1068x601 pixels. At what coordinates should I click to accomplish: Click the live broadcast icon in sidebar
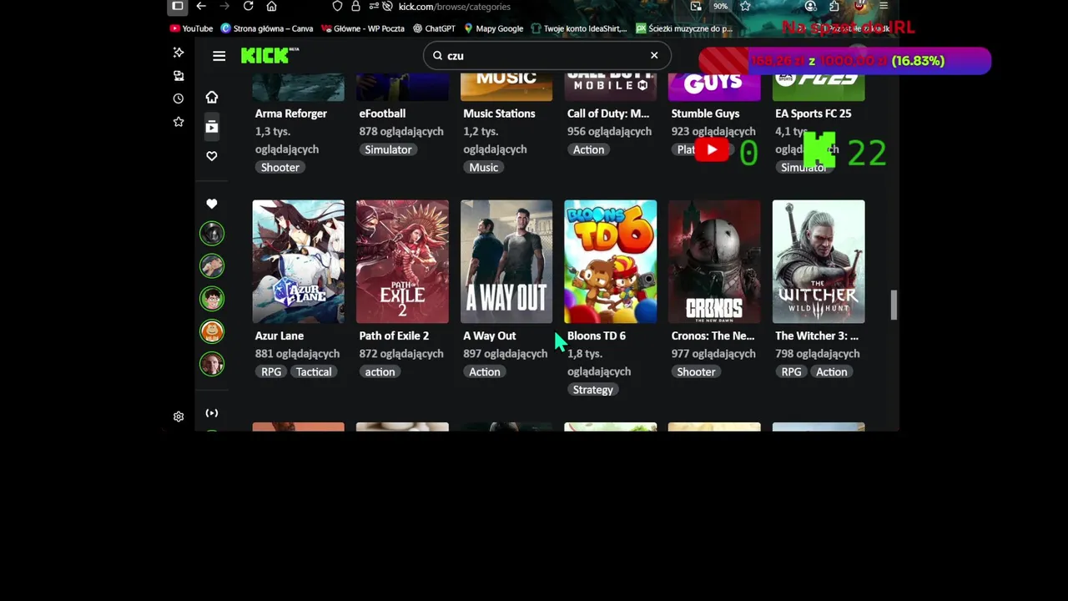pyautogui.click(x=212, y=413)
